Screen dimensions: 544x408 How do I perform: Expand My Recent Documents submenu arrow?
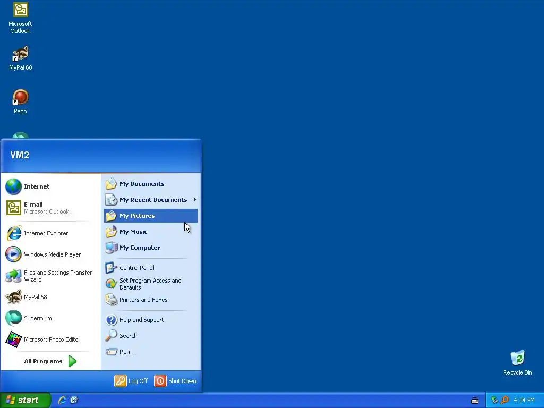[x=195, y=200]
